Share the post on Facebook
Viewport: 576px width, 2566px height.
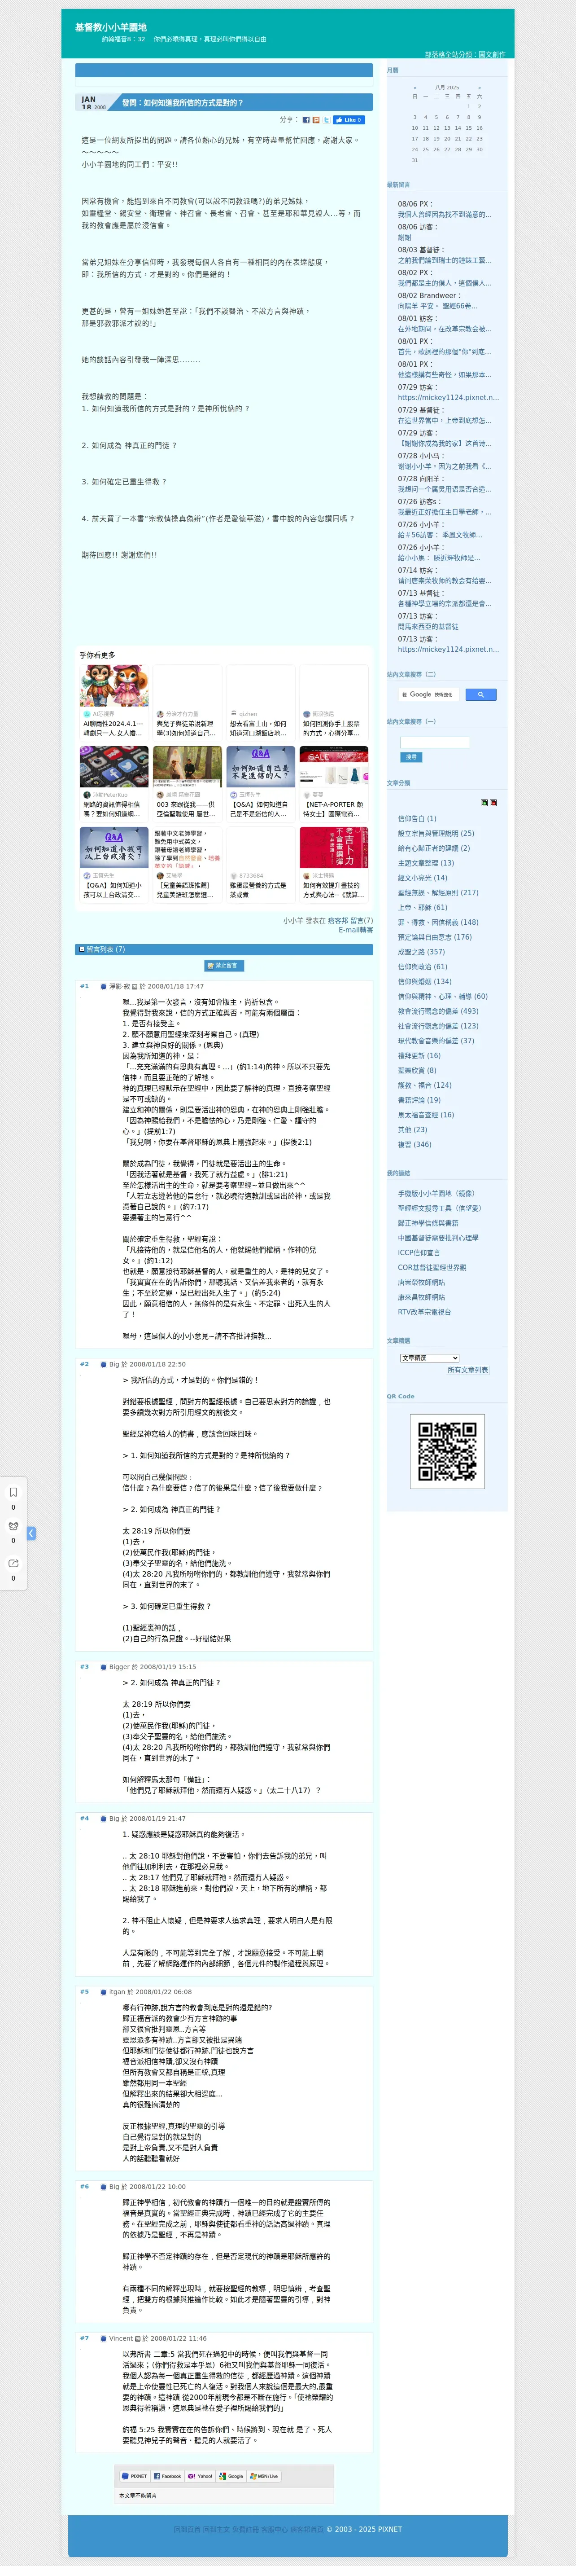click(306, 119)
